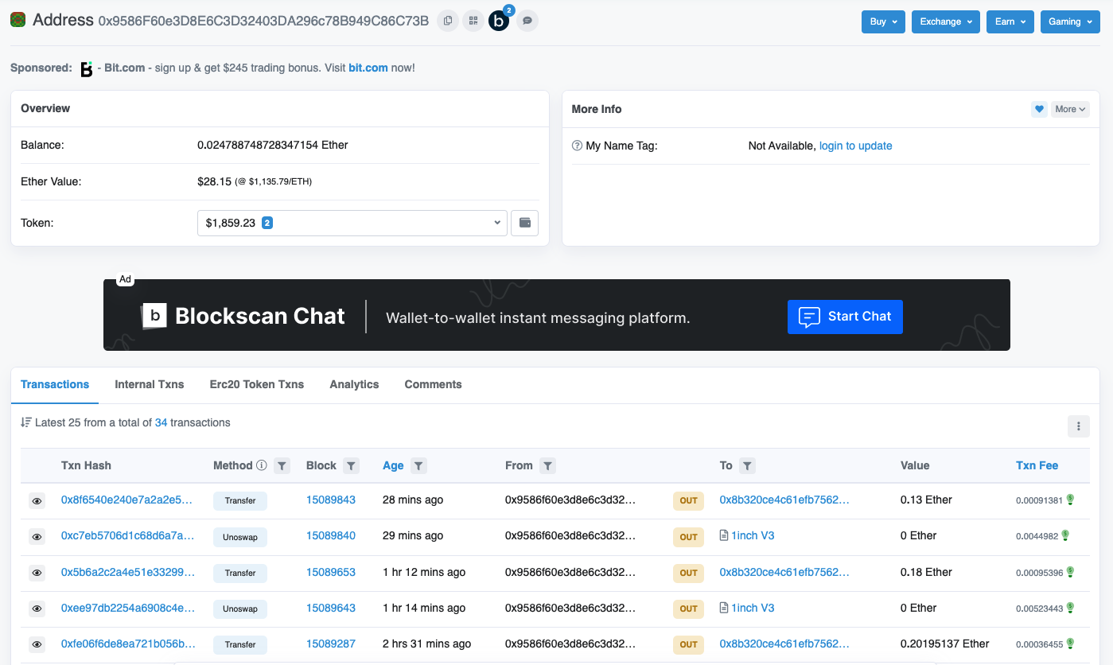
Task: Toggle eye preview for block 15089287 row
Action: pyautogui.click(x=37, y=644)
